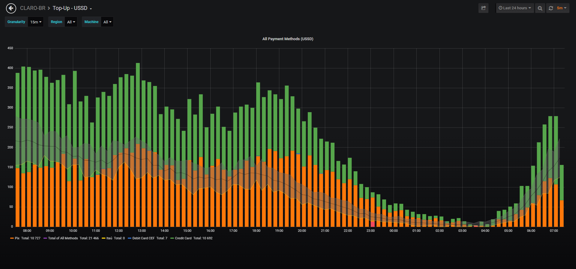The height and width of the screenshot is (269, 576).
Task: Click the blue Debit Card CEF color swatch
Action: (130, 238)
